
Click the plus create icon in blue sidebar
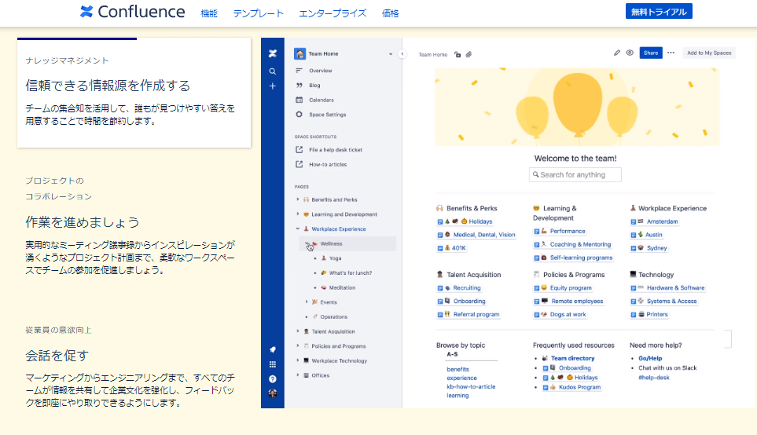(x=272, y=86)
